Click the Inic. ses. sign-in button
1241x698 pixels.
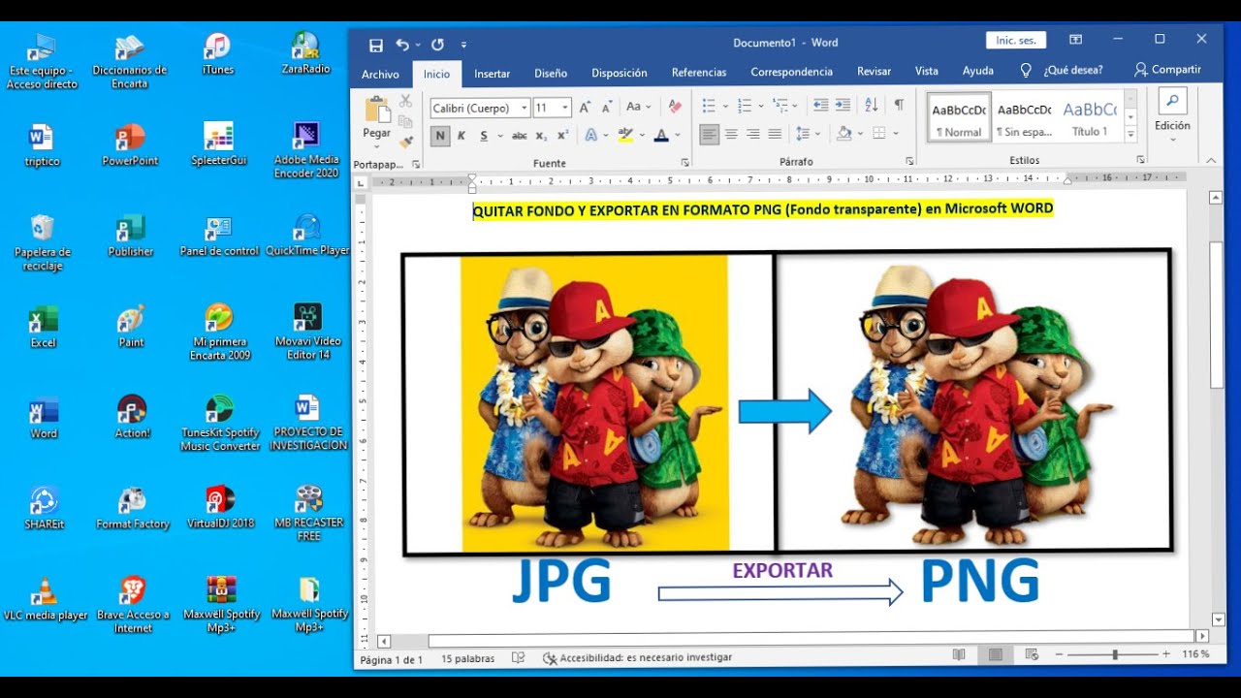(x=1016, y=41)
